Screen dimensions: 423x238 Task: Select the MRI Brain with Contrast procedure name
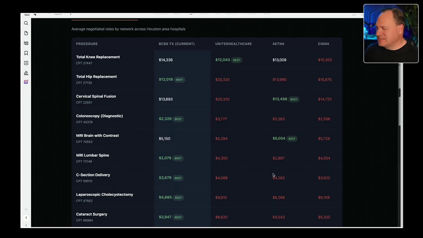pyautogui.click(x=97, y=136)
